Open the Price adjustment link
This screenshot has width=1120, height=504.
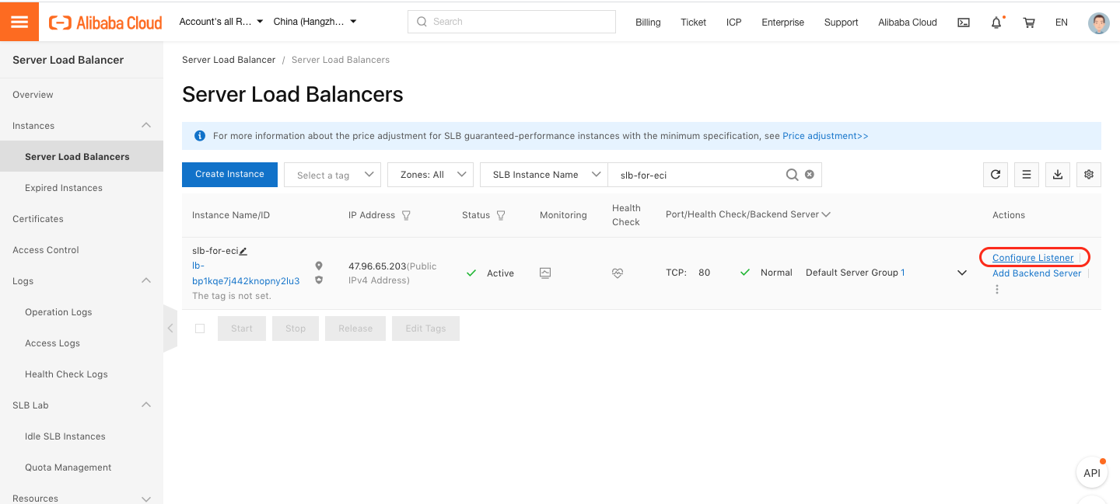(x=825, y=136)
